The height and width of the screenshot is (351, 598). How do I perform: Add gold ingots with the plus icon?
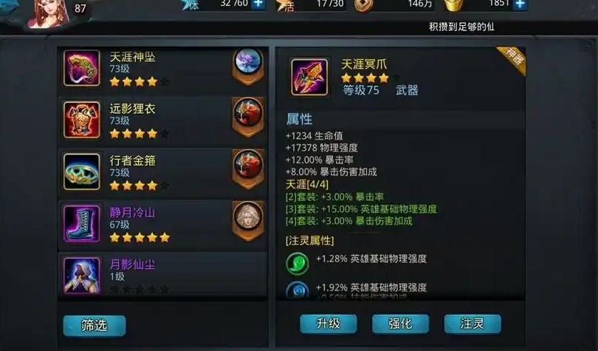[x=520, y=4]
